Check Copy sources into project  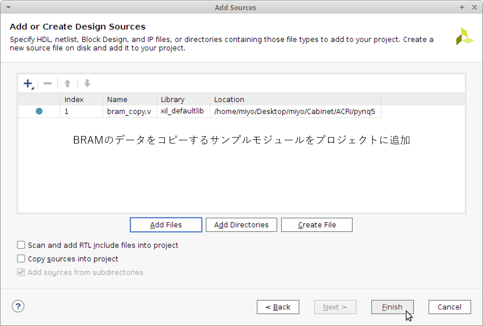pos(21,259)
